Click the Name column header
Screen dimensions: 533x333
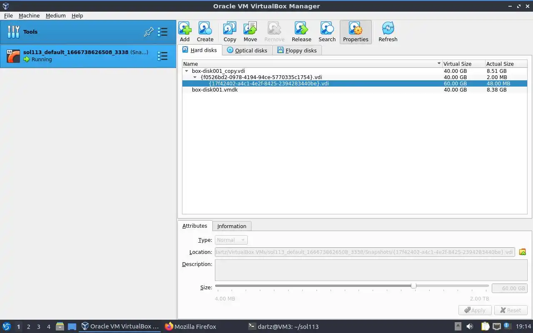pyautogui.click(x=312, y=64)
